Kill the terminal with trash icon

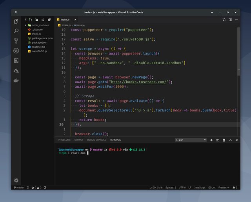click(x=224, y=140)
